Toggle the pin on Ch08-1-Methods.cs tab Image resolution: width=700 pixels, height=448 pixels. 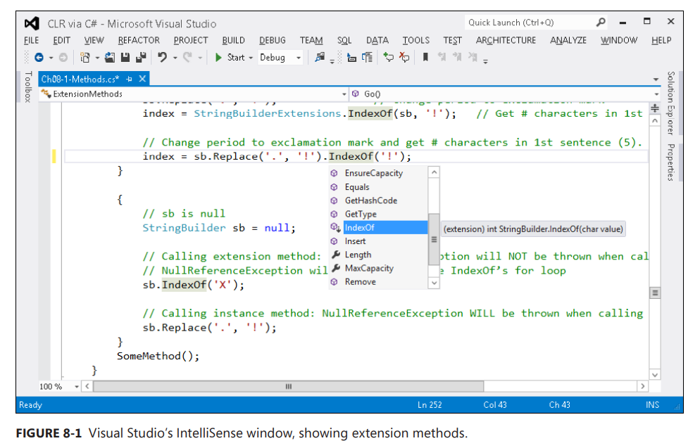pos(129,79)
